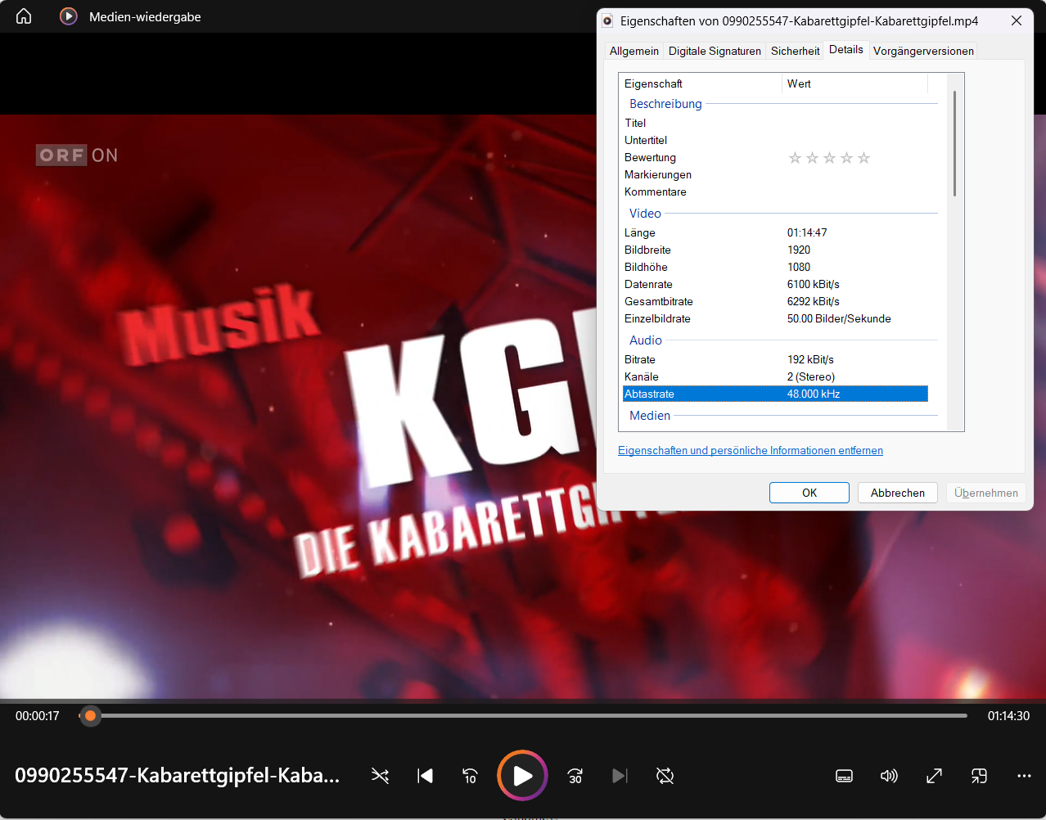The height and width of the screenshot is (820, 1046).
Task: Skip back 10 seconds
Action: pyautogui.click(x=470, y=776)
